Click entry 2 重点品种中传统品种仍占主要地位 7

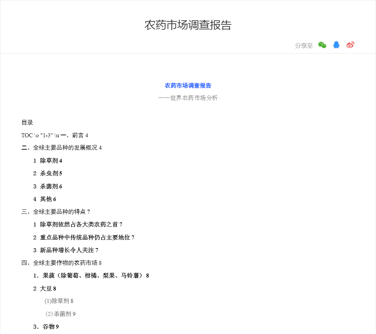pos(84,237)
